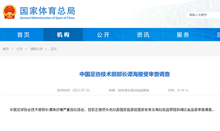
Task: Open the 服务 navigation tab
Action: [x=183, y=35]
